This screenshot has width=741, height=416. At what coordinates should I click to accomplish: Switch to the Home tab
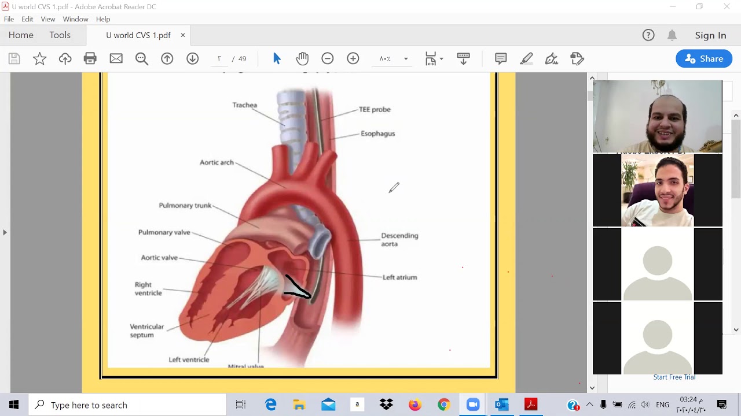21,35
